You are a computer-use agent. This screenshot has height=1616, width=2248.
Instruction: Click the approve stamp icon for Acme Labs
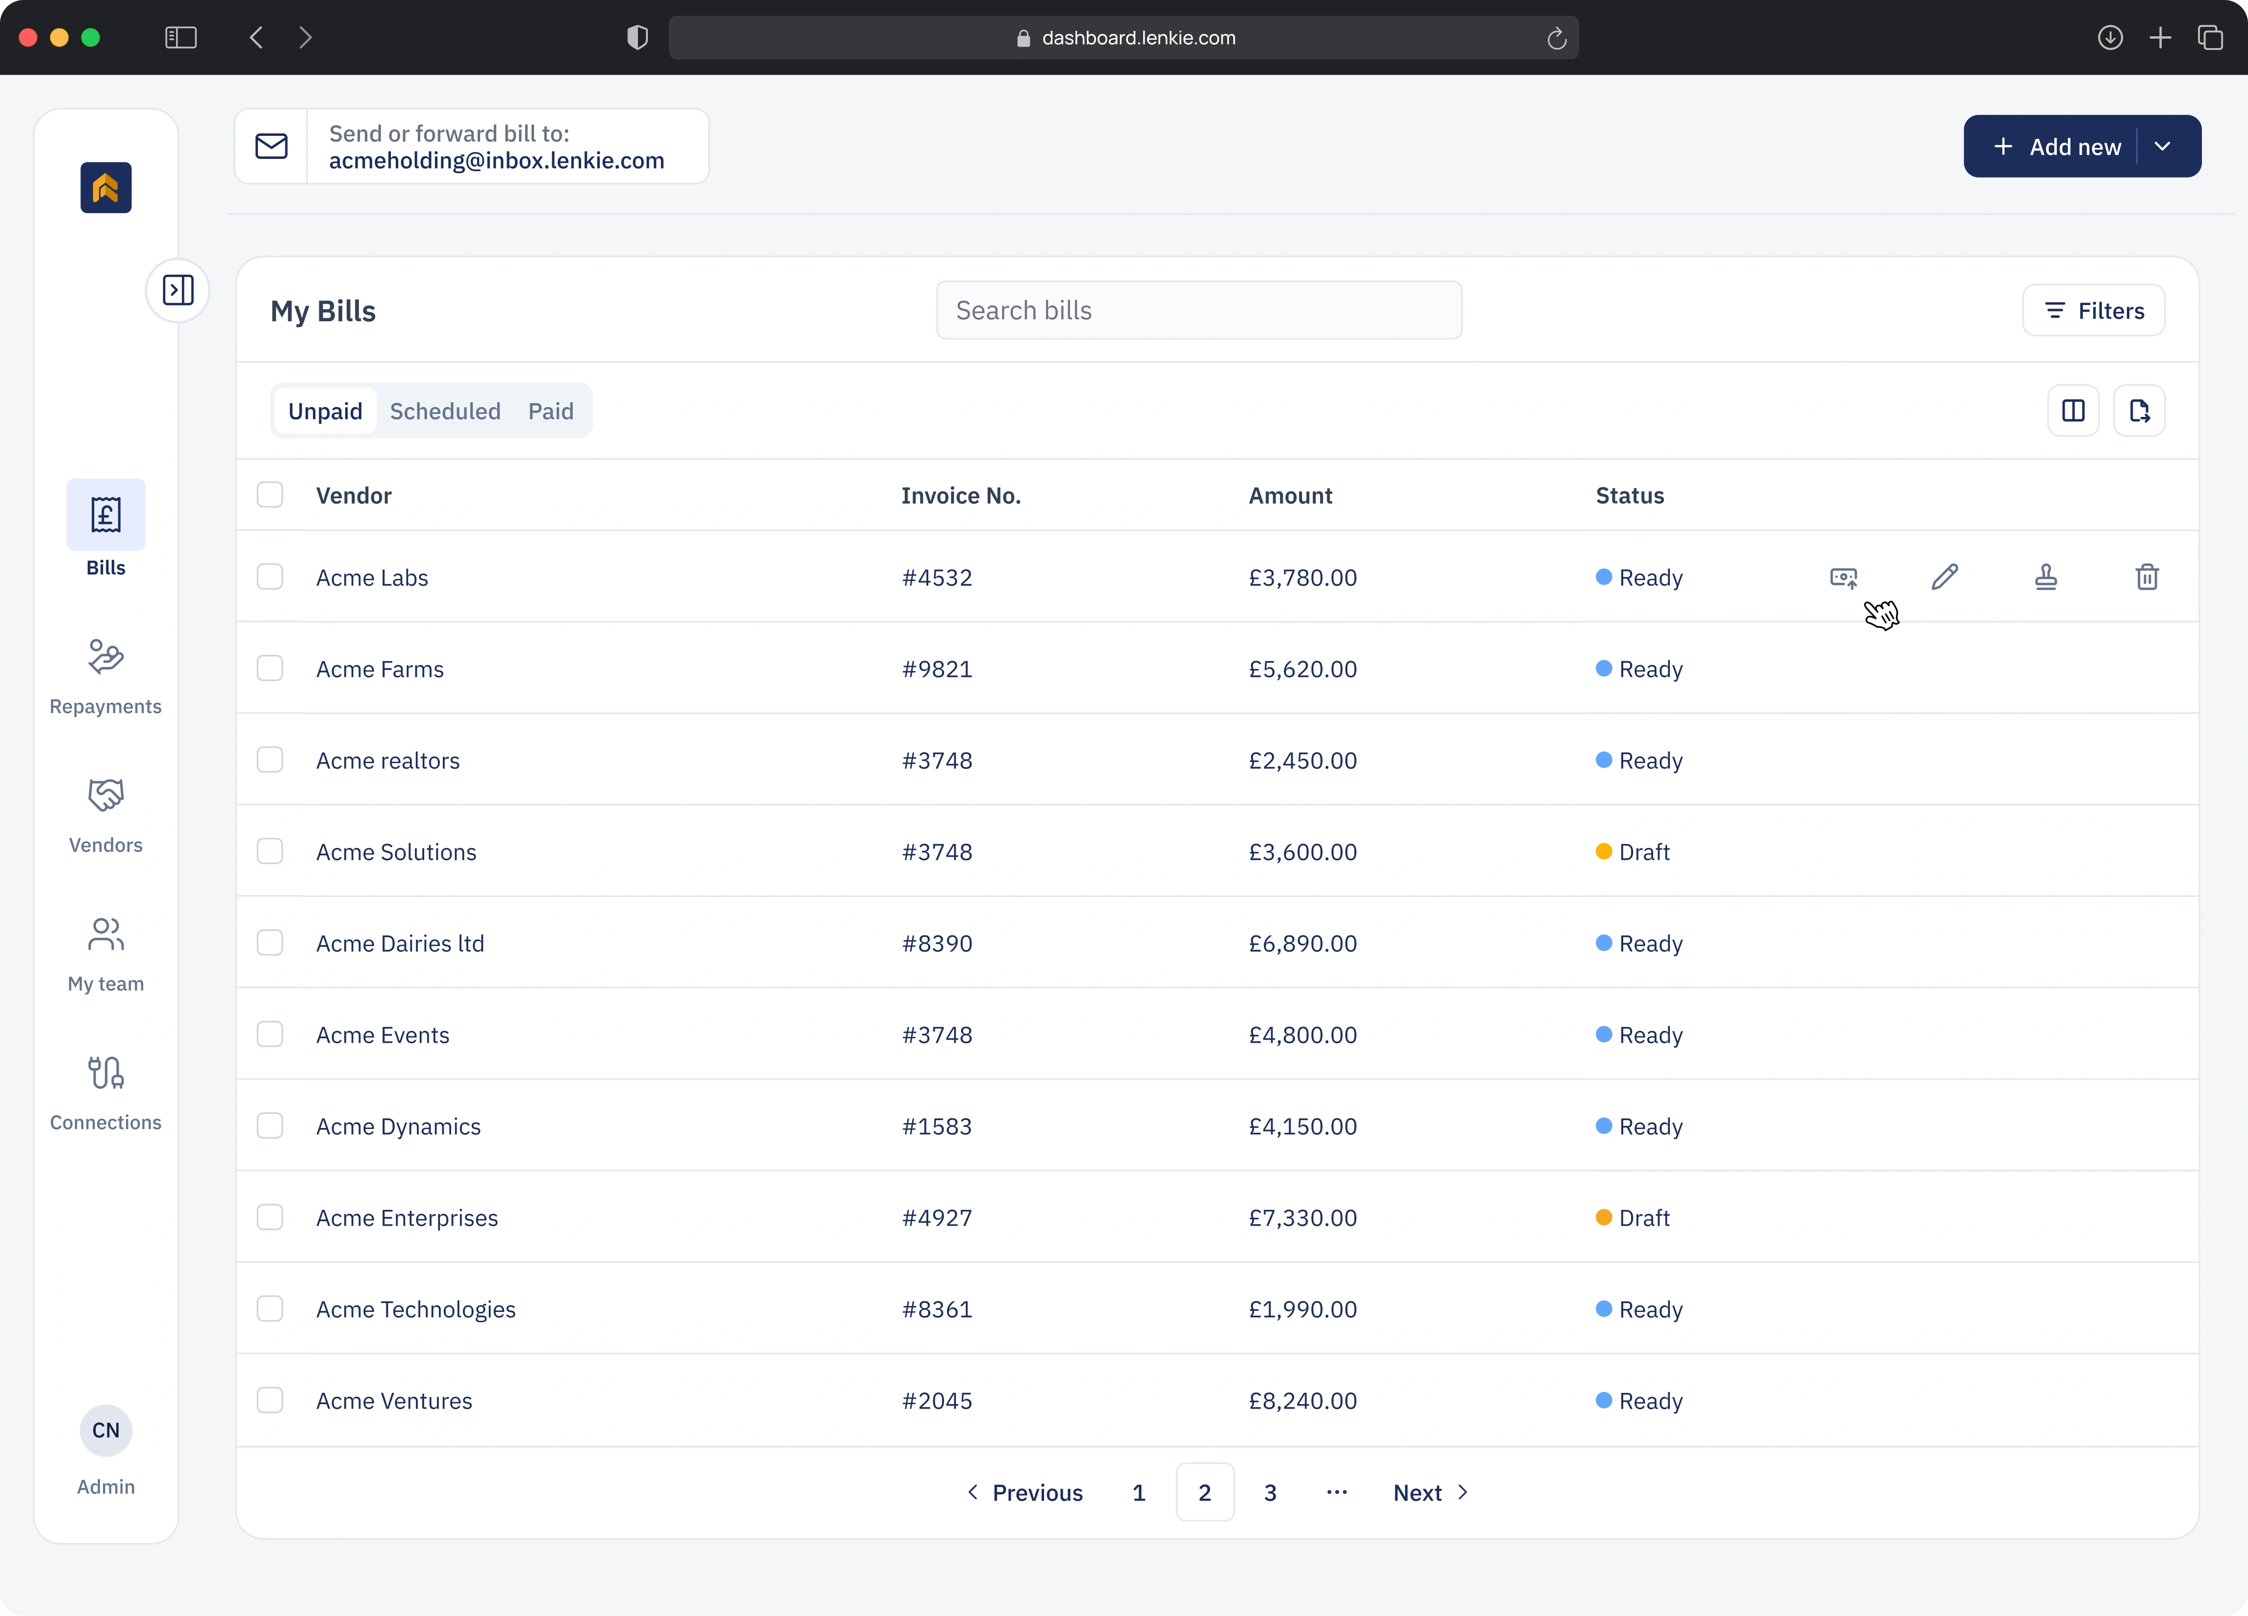(x=2046, y=577)
